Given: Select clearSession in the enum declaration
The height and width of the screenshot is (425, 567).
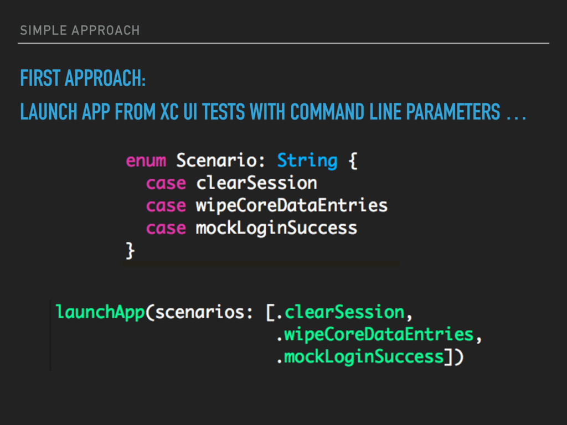Looking at the screenshot, I should pyautogui.click(x=257, y=183).
